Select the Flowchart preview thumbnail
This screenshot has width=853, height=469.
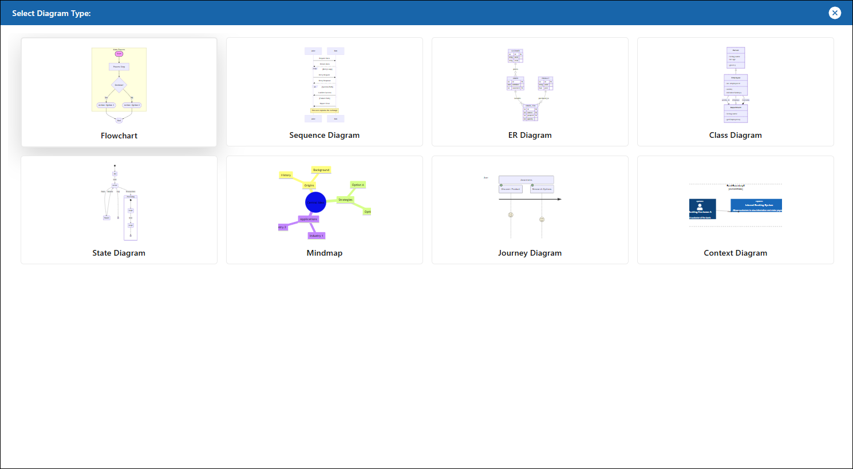coord(119,85)
